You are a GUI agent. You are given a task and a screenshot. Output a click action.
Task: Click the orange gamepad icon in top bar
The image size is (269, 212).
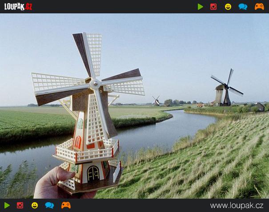(259, 7)
